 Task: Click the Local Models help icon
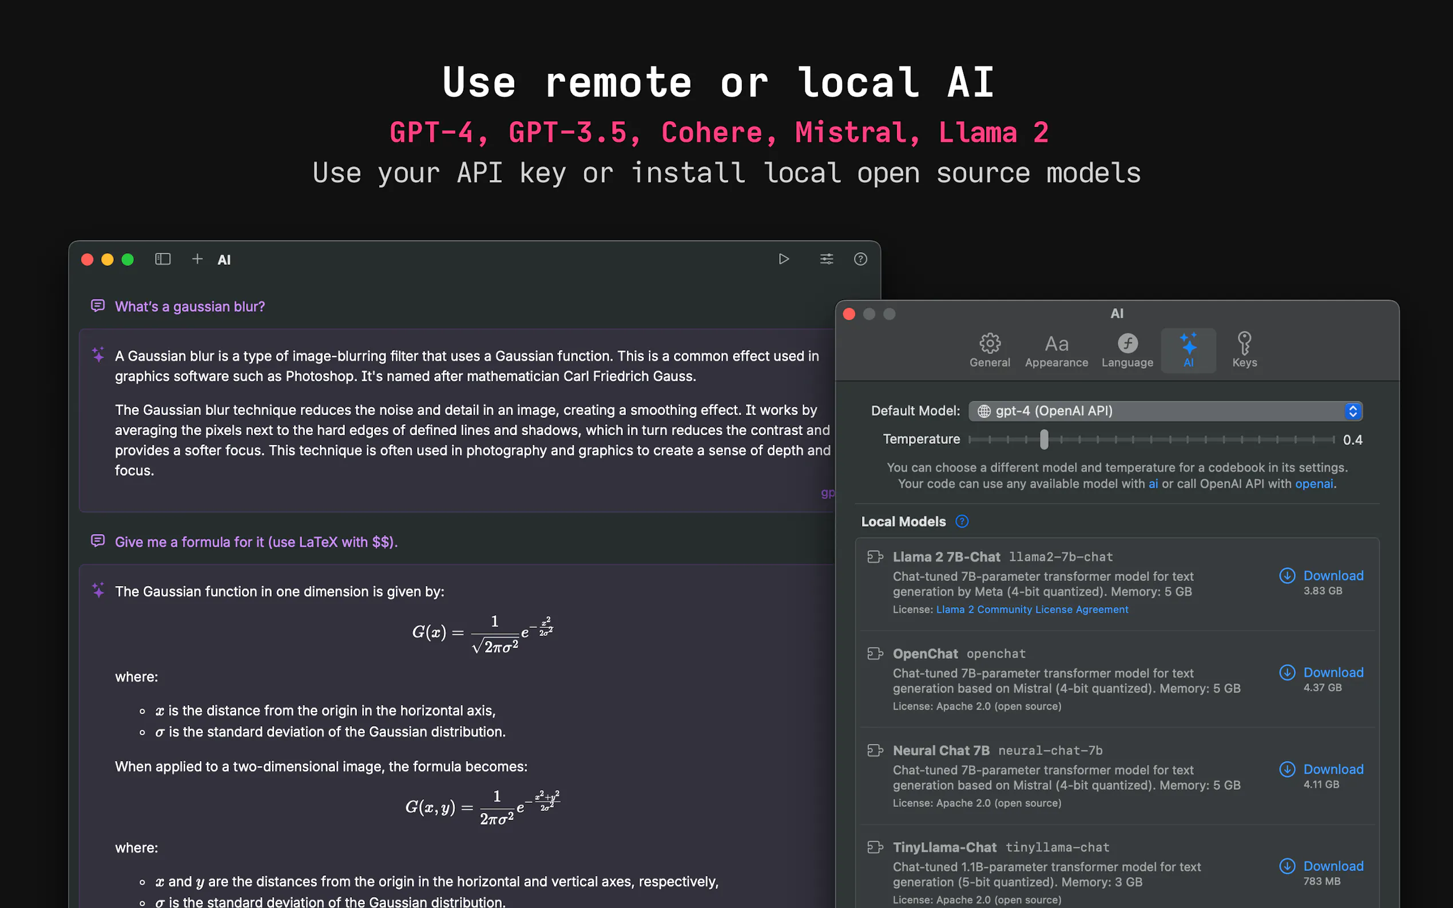(x=962, y=521)
